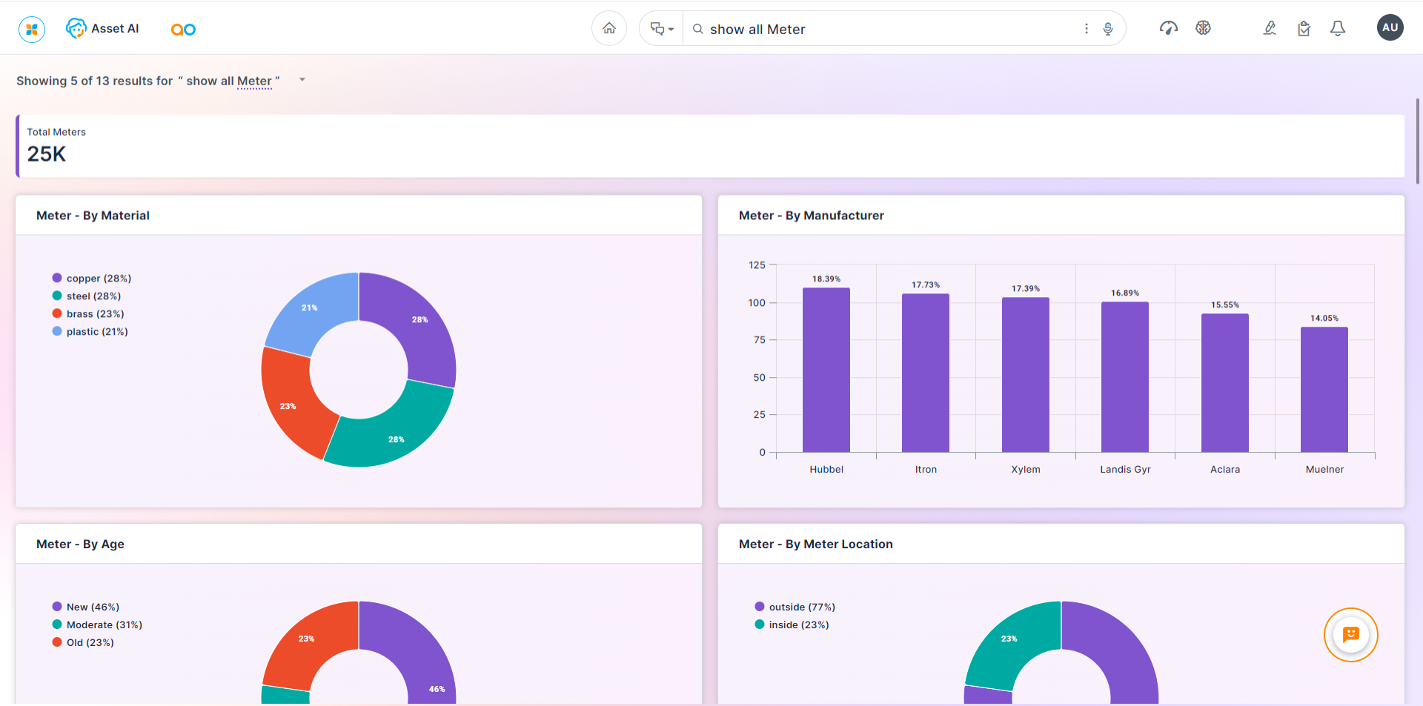Screen dimensions: 1423x706
Task: Open the notifications bell
Action: click(x=1338, y=28)
